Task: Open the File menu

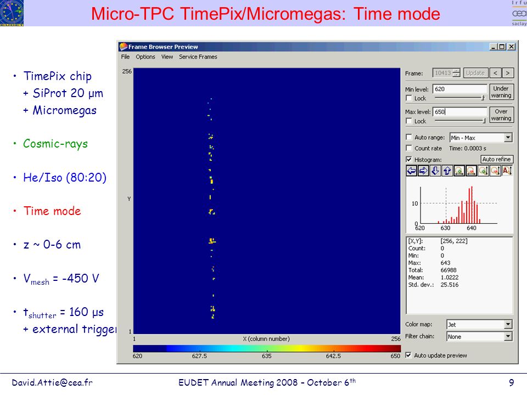Action: 125,57
